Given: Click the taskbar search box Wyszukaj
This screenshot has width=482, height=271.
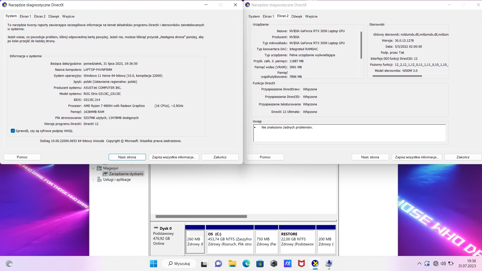Looking at the screenshot, I should pos(179,263).
